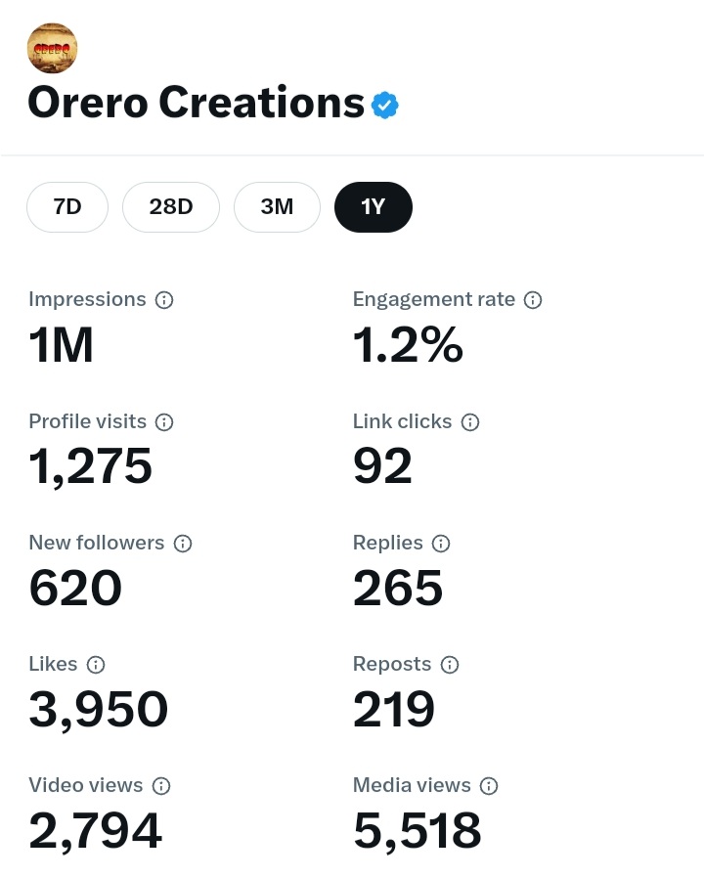Click the blue verified badge

click(x=385, y=105)
